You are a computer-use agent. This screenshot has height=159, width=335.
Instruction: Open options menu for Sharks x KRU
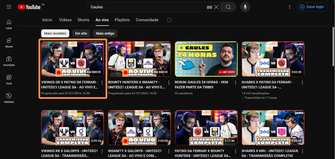click(x=302, y=151)
